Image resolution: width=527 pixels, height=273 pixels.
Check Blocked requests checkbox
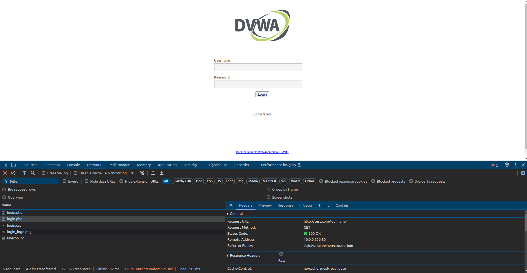(373, 181)
